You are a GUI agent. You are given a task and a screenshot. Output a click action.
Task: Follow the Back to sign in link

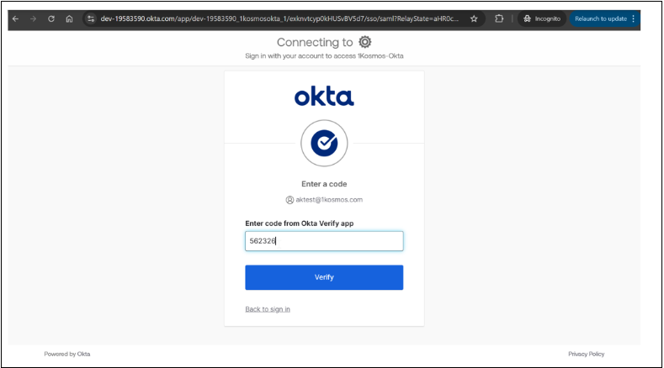[268, 309]
